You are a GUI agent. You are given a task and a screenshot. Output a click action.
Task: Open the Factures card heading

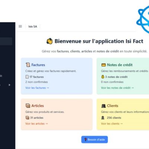point(38,65)
